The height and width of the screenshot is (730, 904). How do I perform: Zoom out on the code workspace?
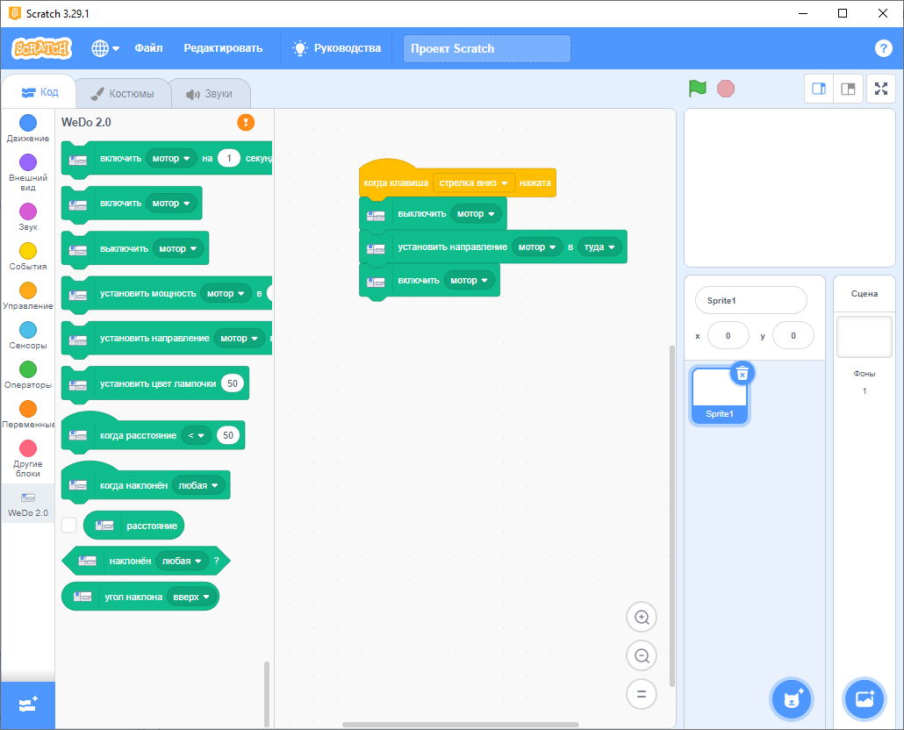point(642,655)
